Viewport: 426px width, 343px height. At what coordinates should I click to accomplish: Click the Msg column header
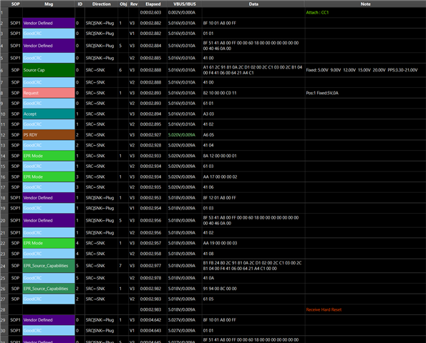[x=49, y=4]
